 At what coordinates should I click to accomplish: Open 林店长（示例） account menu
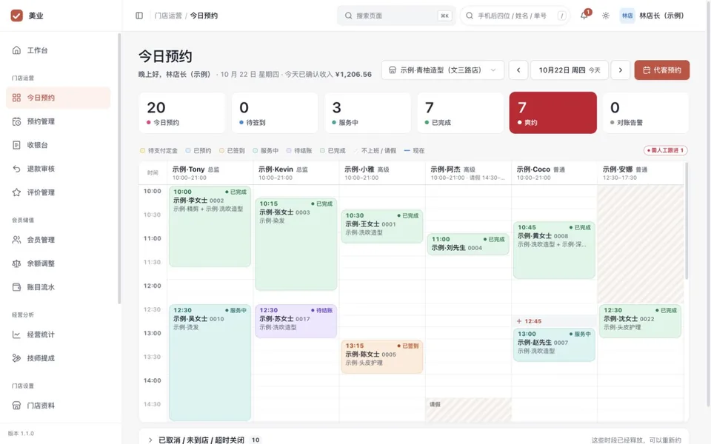click(652, 16)
